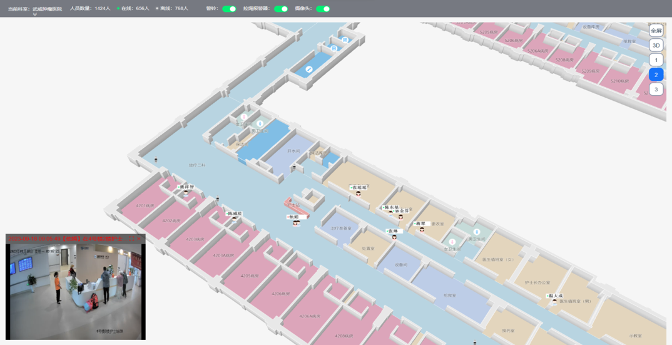672x345 pixels.
Task: Click the 张琳 person avatar
Action: 394,237
